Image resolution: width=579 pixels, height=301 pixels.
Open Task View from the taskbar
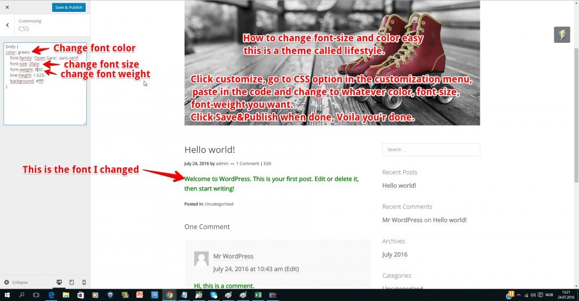(36, 295)
